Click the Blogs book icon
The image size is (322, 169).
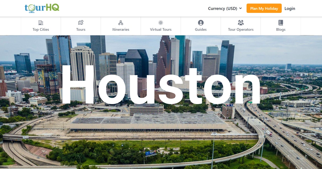[281, 23]
